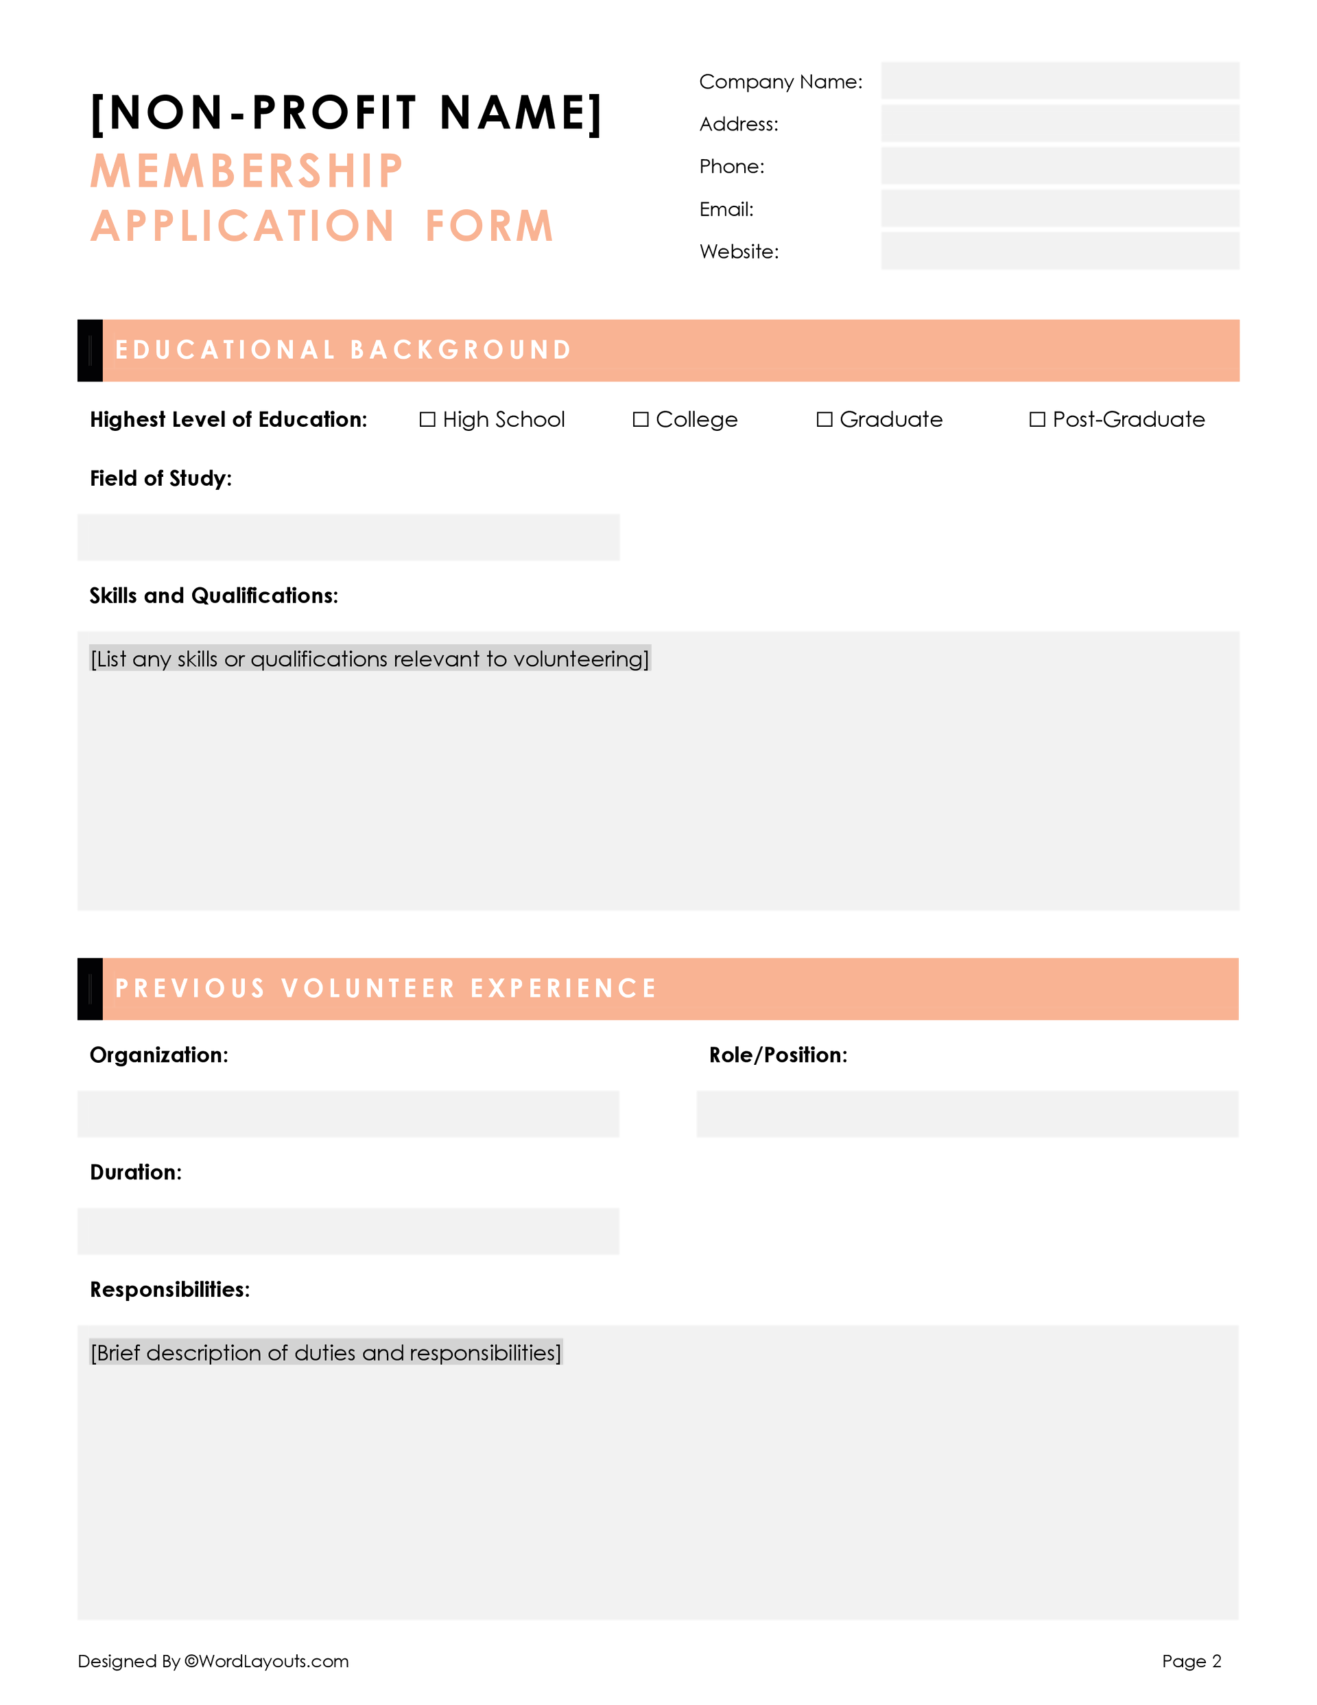Click the Duration input field

[x=348, y=1231]
